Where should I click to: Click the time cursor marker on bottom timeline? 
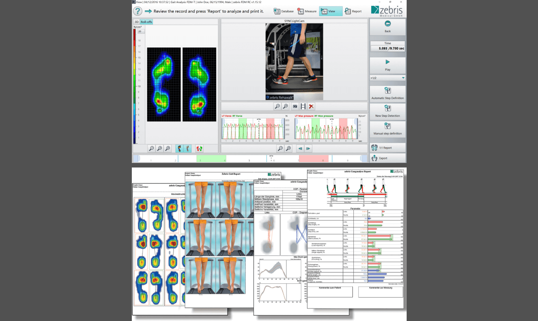(x=271, y=158)
